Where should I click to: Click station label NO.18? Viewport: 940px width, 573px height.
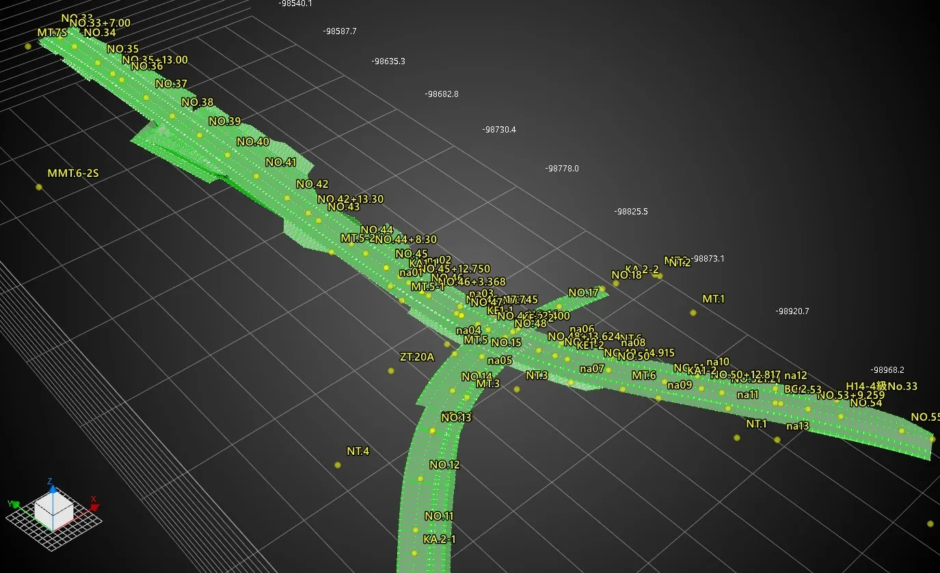coord(627,275)
